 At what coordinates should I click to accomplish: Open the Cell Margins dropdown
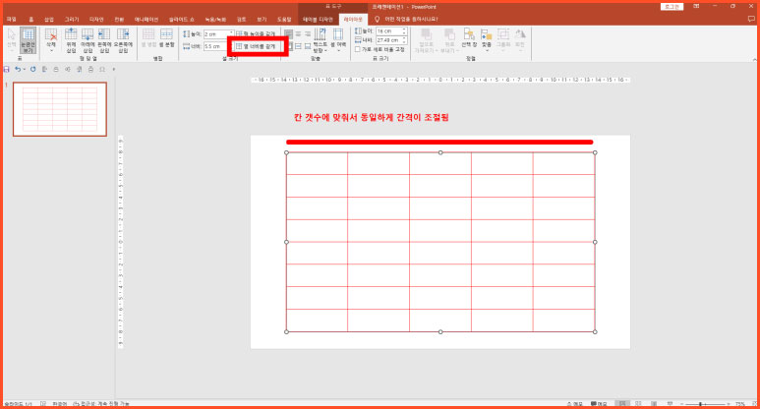click(338, 40)
